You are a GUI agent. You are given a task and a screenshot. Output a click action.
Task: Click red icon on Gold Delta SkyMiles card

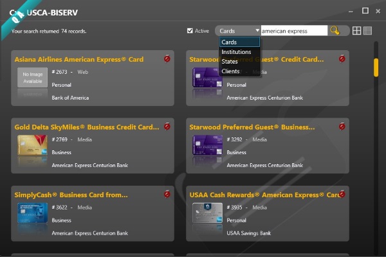click(167, 126)
